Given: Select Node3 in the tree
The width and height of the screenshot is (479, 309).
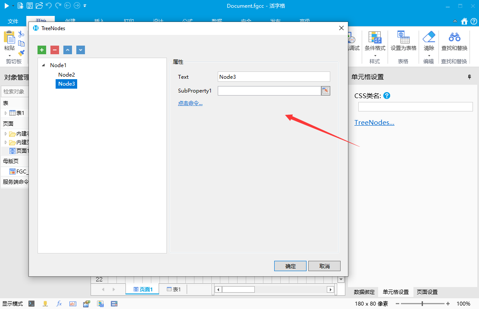Looking at the screenshot, I should pyautogui.click(x=66, y=84).
